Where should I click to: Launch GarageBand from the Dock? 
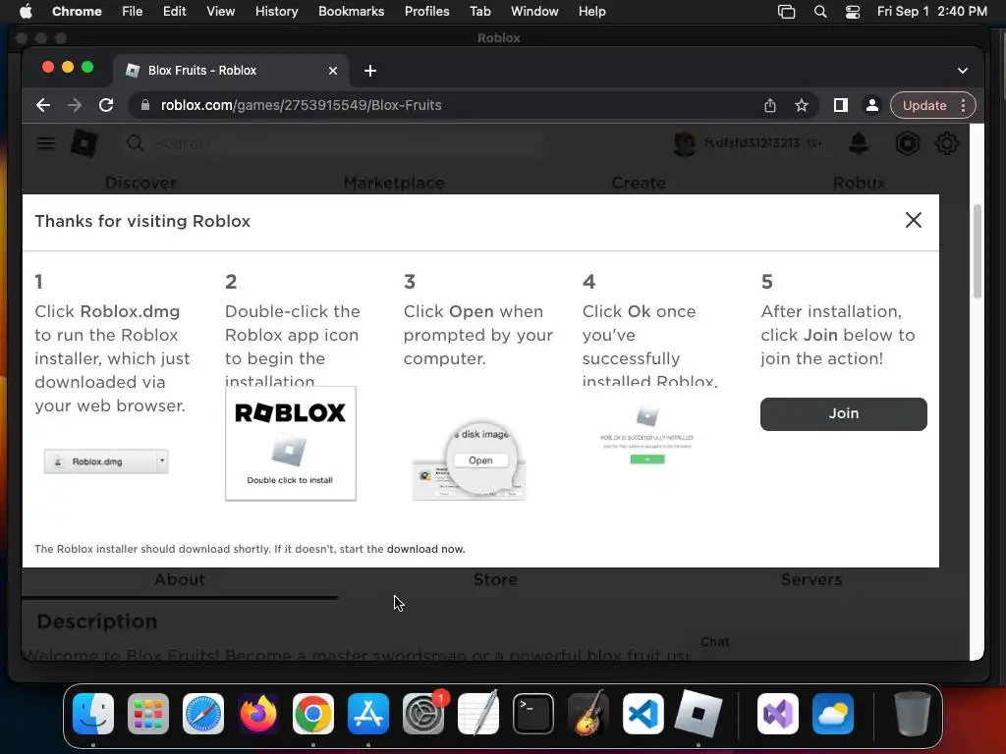click(588, 714)
